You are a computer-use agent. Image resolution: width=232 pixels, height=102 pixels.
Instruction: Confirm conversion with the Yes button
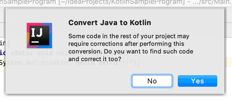[x=197, y=81]
